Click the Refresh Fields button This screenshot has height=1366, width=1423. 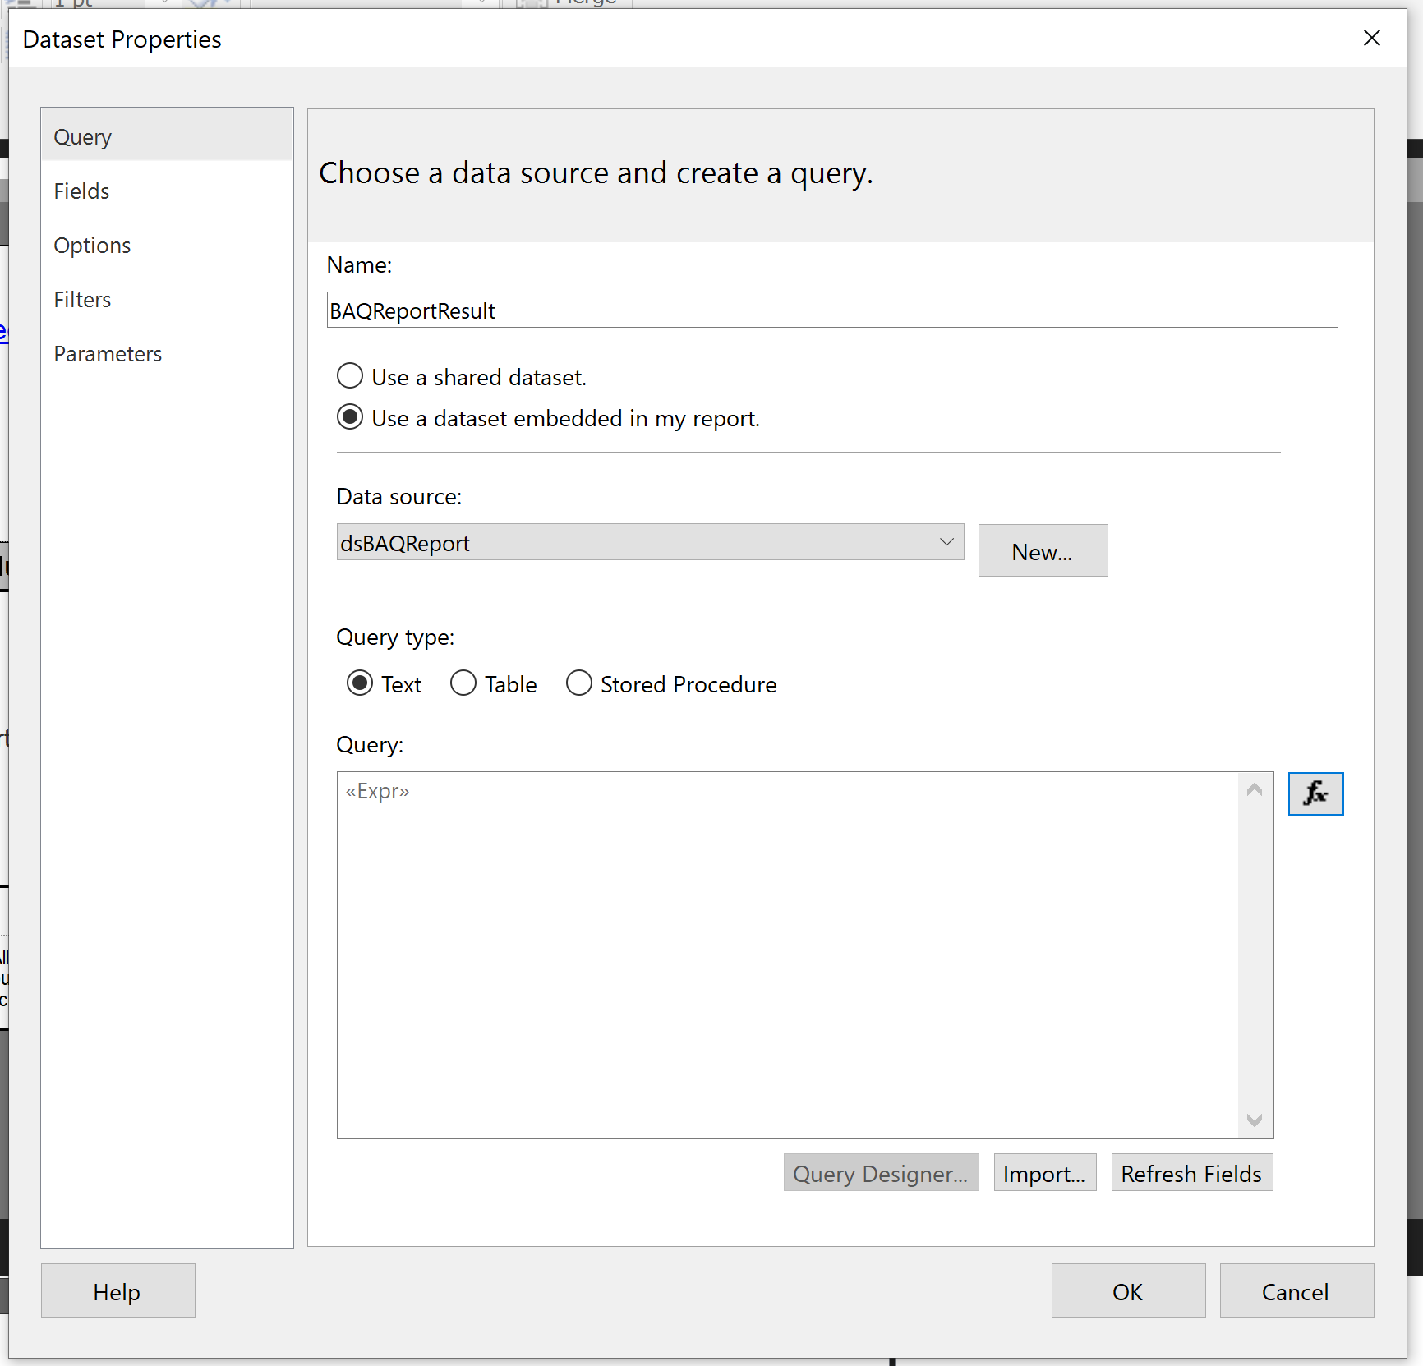[1191, 1173]
